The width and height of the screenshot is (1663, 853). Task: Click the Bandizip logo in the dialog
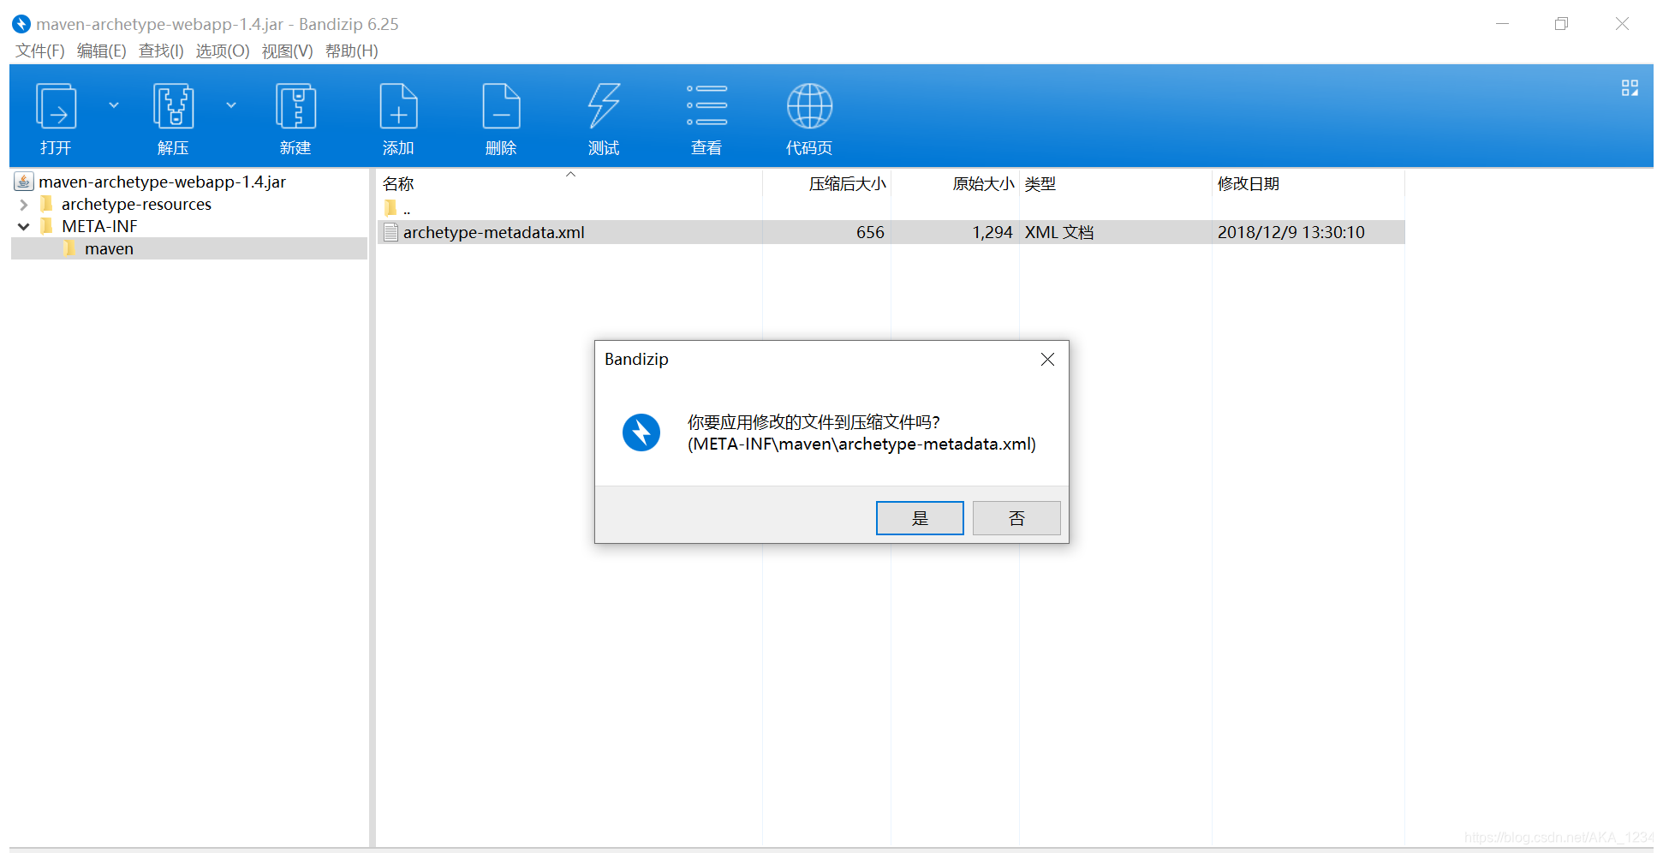tap(641, 432)
